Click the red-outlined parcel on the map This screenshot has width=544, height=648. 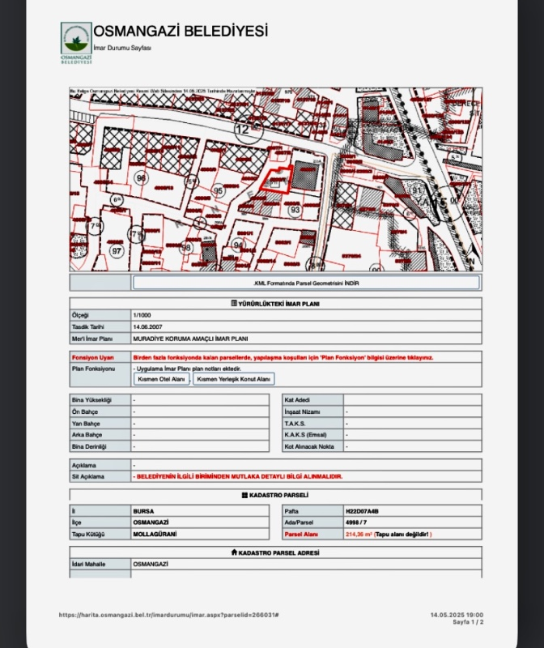click(x=276, y=178)
